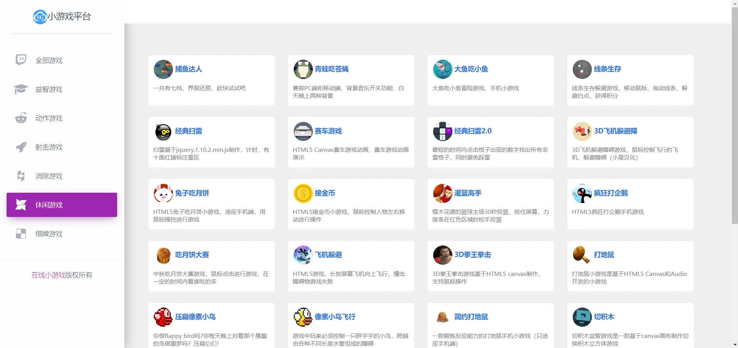Click the 消除游戏 sidebar icon
Image resolution: width=738 pixels, height=348 pixels.
pos(20,176)
